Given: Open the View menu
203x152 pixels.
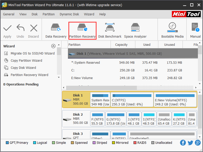Looking at the screenshot, I should 23,14.
